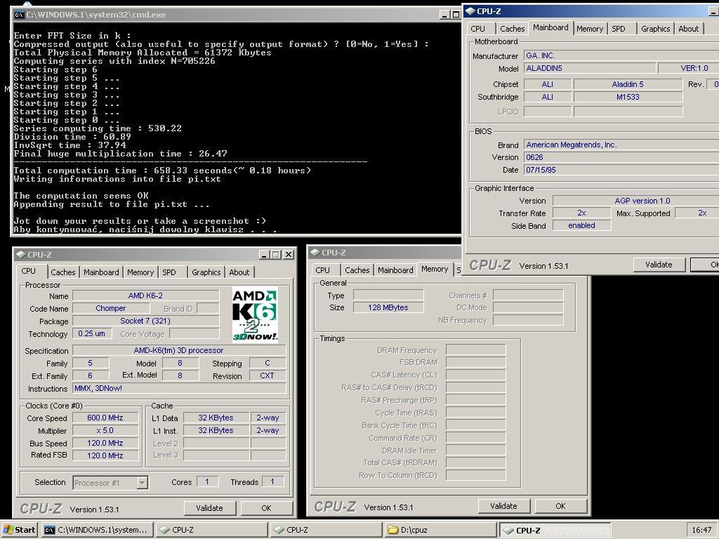Click the Specification field AMD-K6(tm) 3D processor
Image resolution: width=719 pixels, height=539 pixels.
(179, 350)
